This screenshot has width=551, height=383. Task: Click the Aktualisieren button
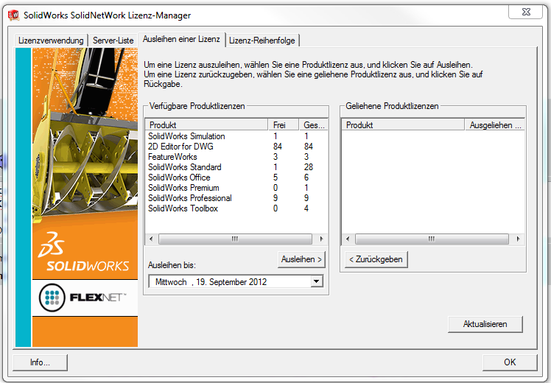[x=485, y=324]
